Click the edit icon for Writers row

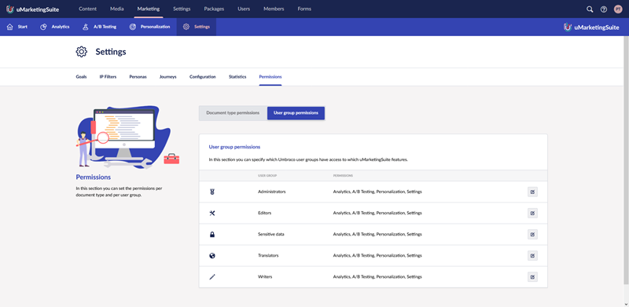click(532, 276)
